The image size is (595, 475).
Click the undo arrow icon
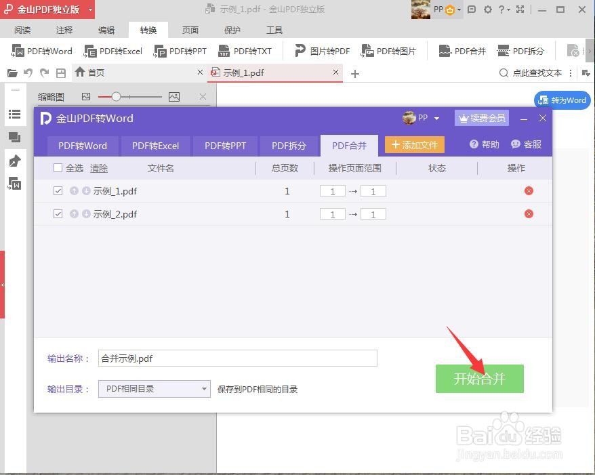[28, 73]
